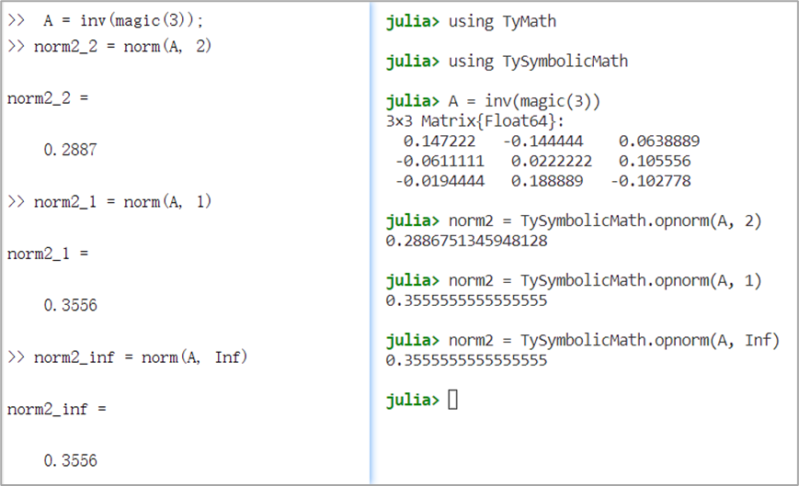Image resolution: width=799 pixels, height=486 pixels.
Task: Click the Julia command 'A = inv(magic(3))'
Action: pos(524,101)
